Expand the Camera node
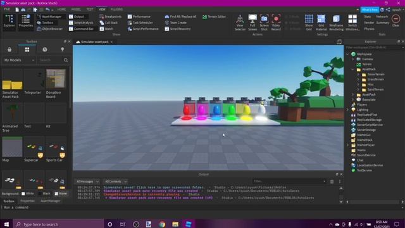The image size is (405, 228). coord(352,59)
